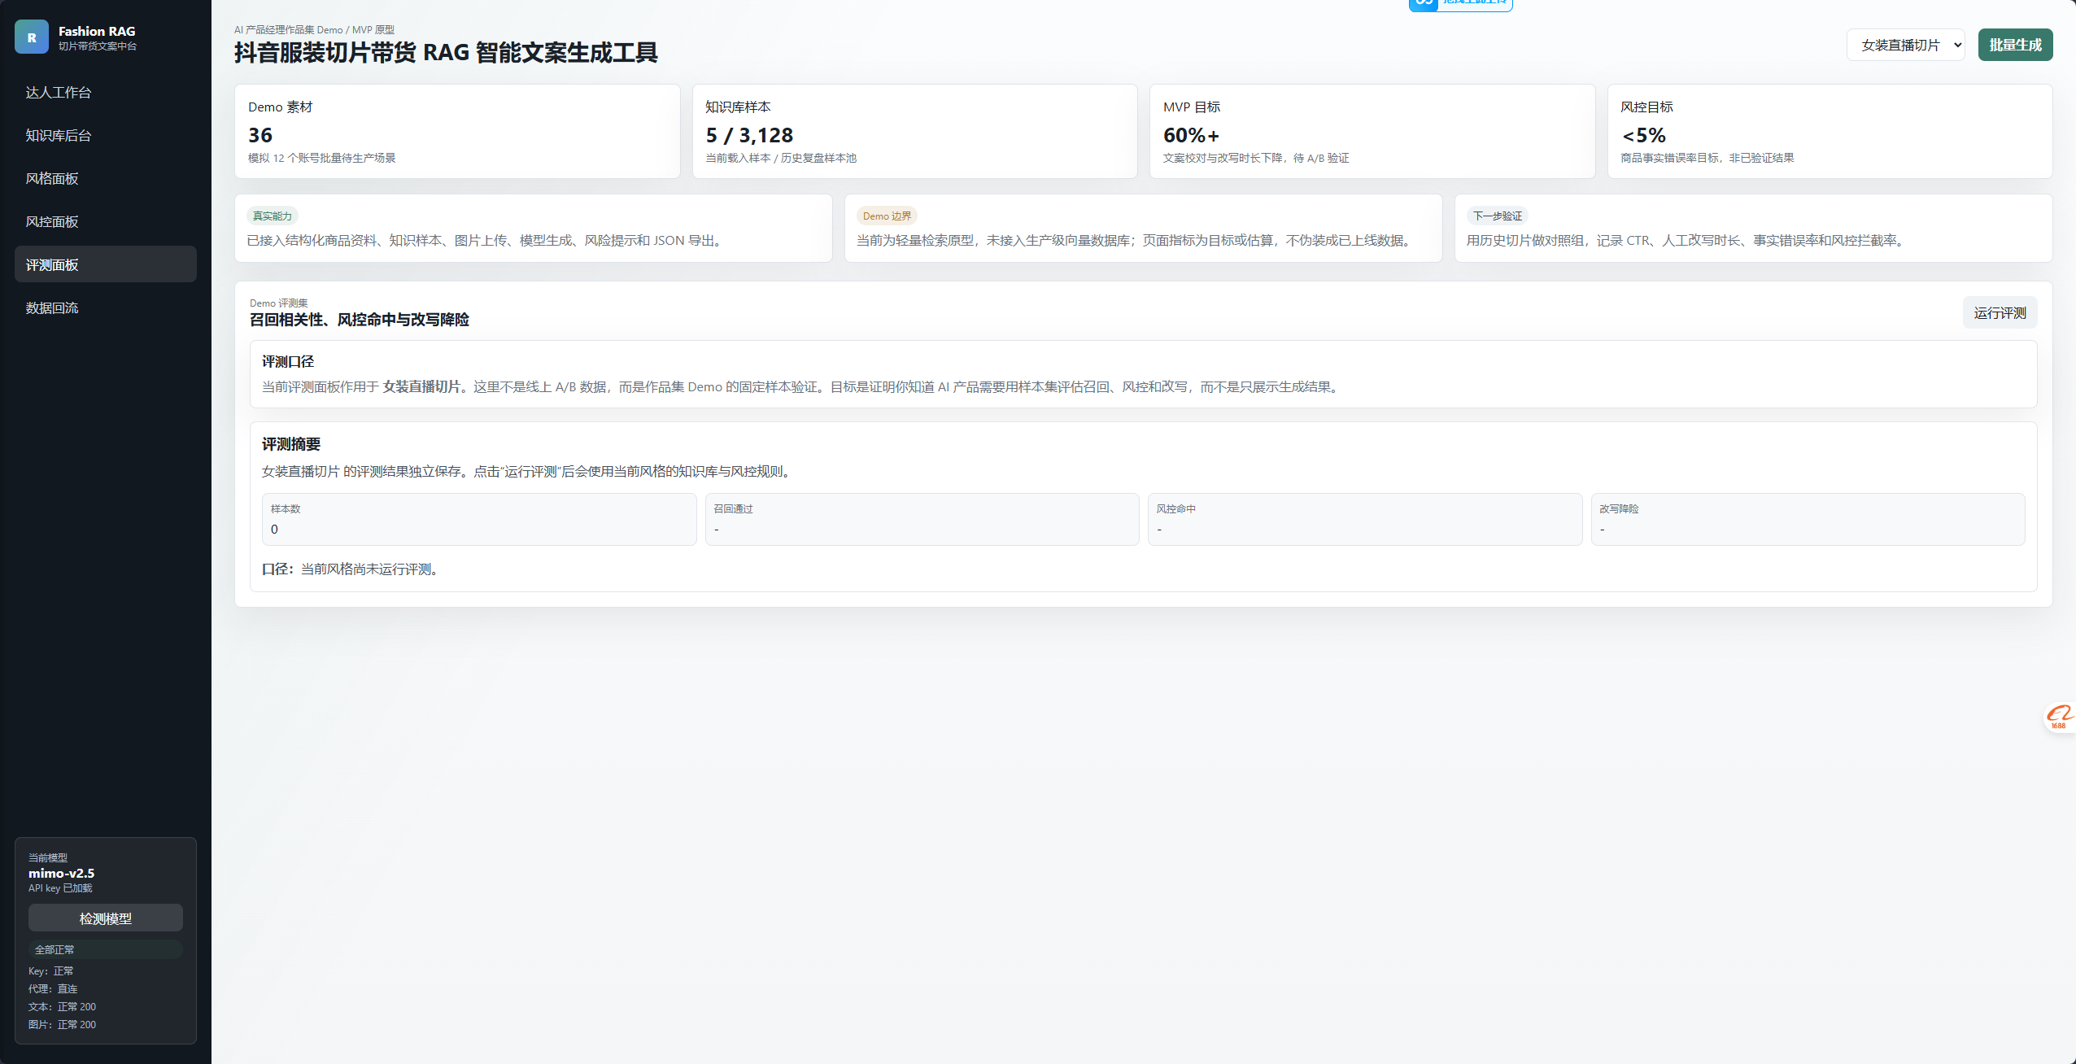Click the "Key: 正常" status line
Viewport: 2076px width, 1064px height.
click(x=51, y=971)
